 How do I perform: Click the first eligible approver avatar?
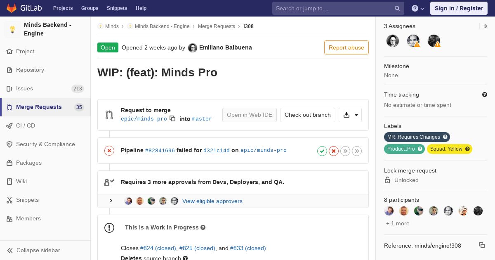tap(128, 201)
